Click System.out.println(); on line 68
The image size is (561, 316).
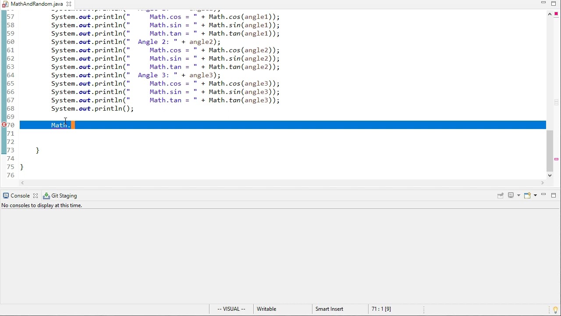point(92,108)
